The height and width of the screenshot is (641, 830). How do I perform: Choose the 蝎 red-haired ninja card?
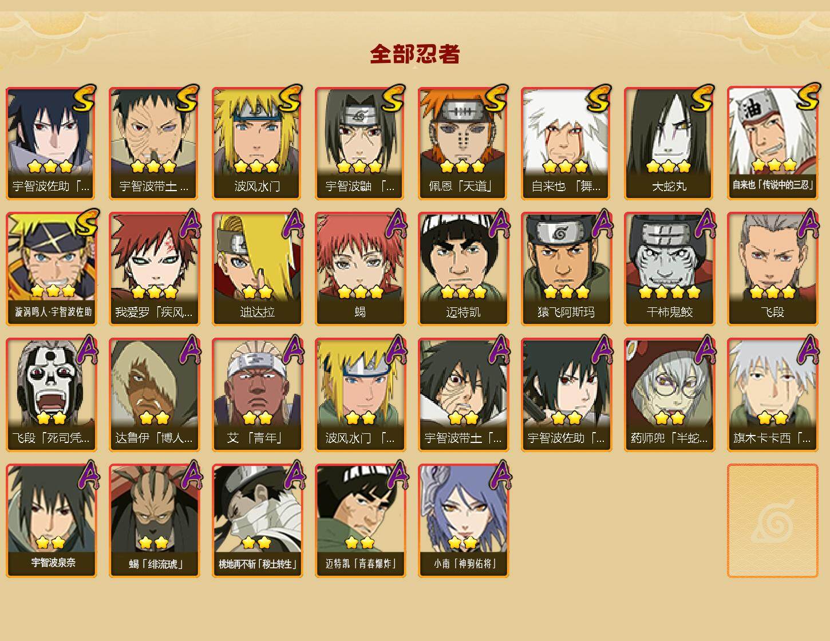click(361, 269)
